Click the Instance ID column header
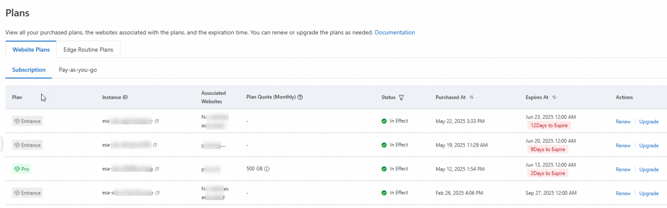The height and width of the screenshot is (208, 667). tap(115, 97)
